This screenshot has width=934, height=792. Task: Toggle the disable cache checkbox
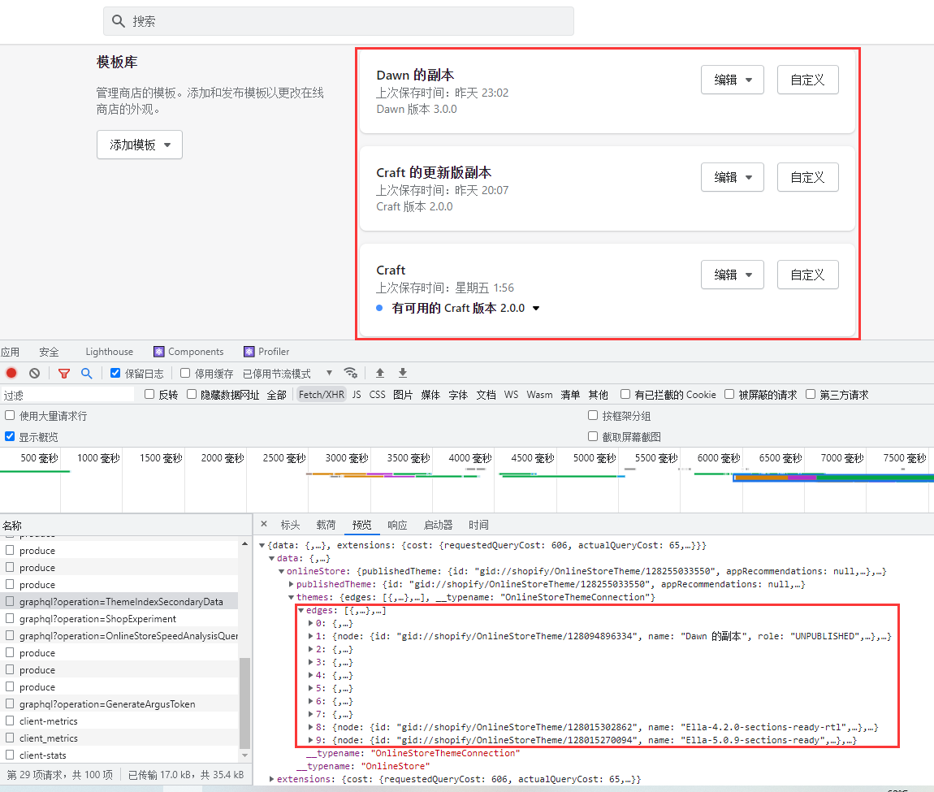185,373
